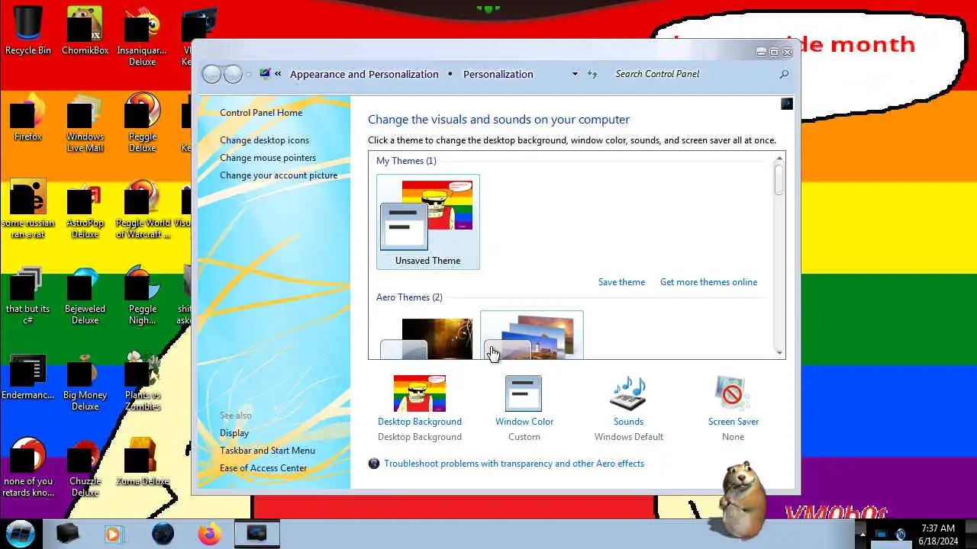Select the Peggle Nights desktop icon

pyautogui.click(x=142, y=295)
